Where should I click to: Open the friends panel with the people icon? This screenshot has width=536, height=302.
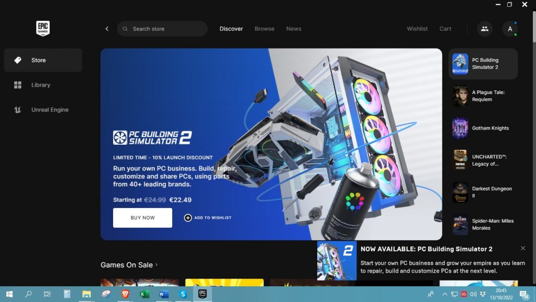pyautogui.click(x=485, y=29)
